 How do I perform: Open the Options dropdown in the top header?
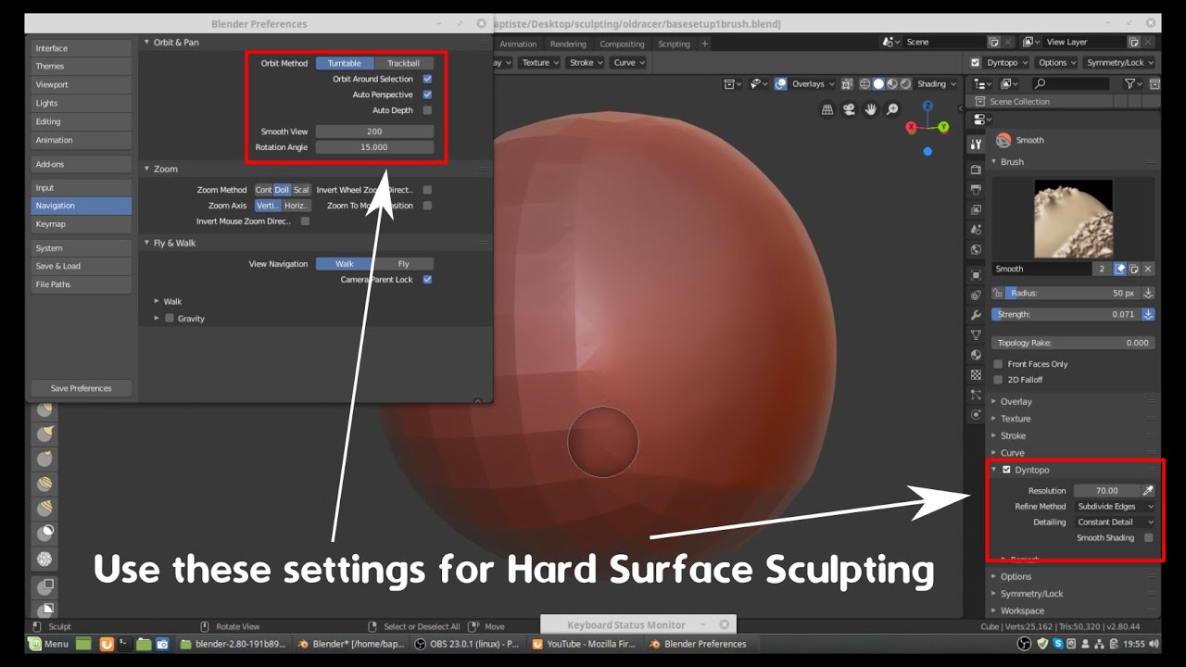tap(1056, 62)
